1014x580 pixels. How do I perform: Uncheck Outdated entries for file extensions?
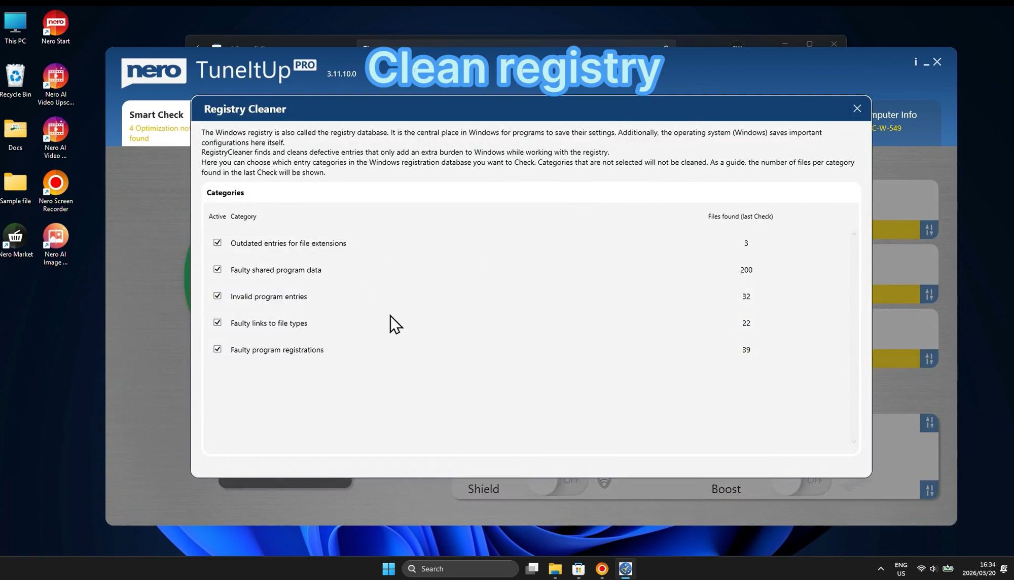(x=218, y=242)
